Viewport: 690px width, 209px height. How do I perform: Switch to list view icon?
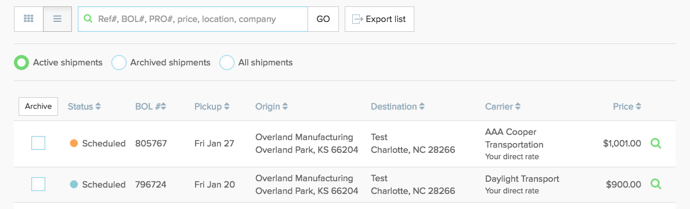click(x=57, y=19)
